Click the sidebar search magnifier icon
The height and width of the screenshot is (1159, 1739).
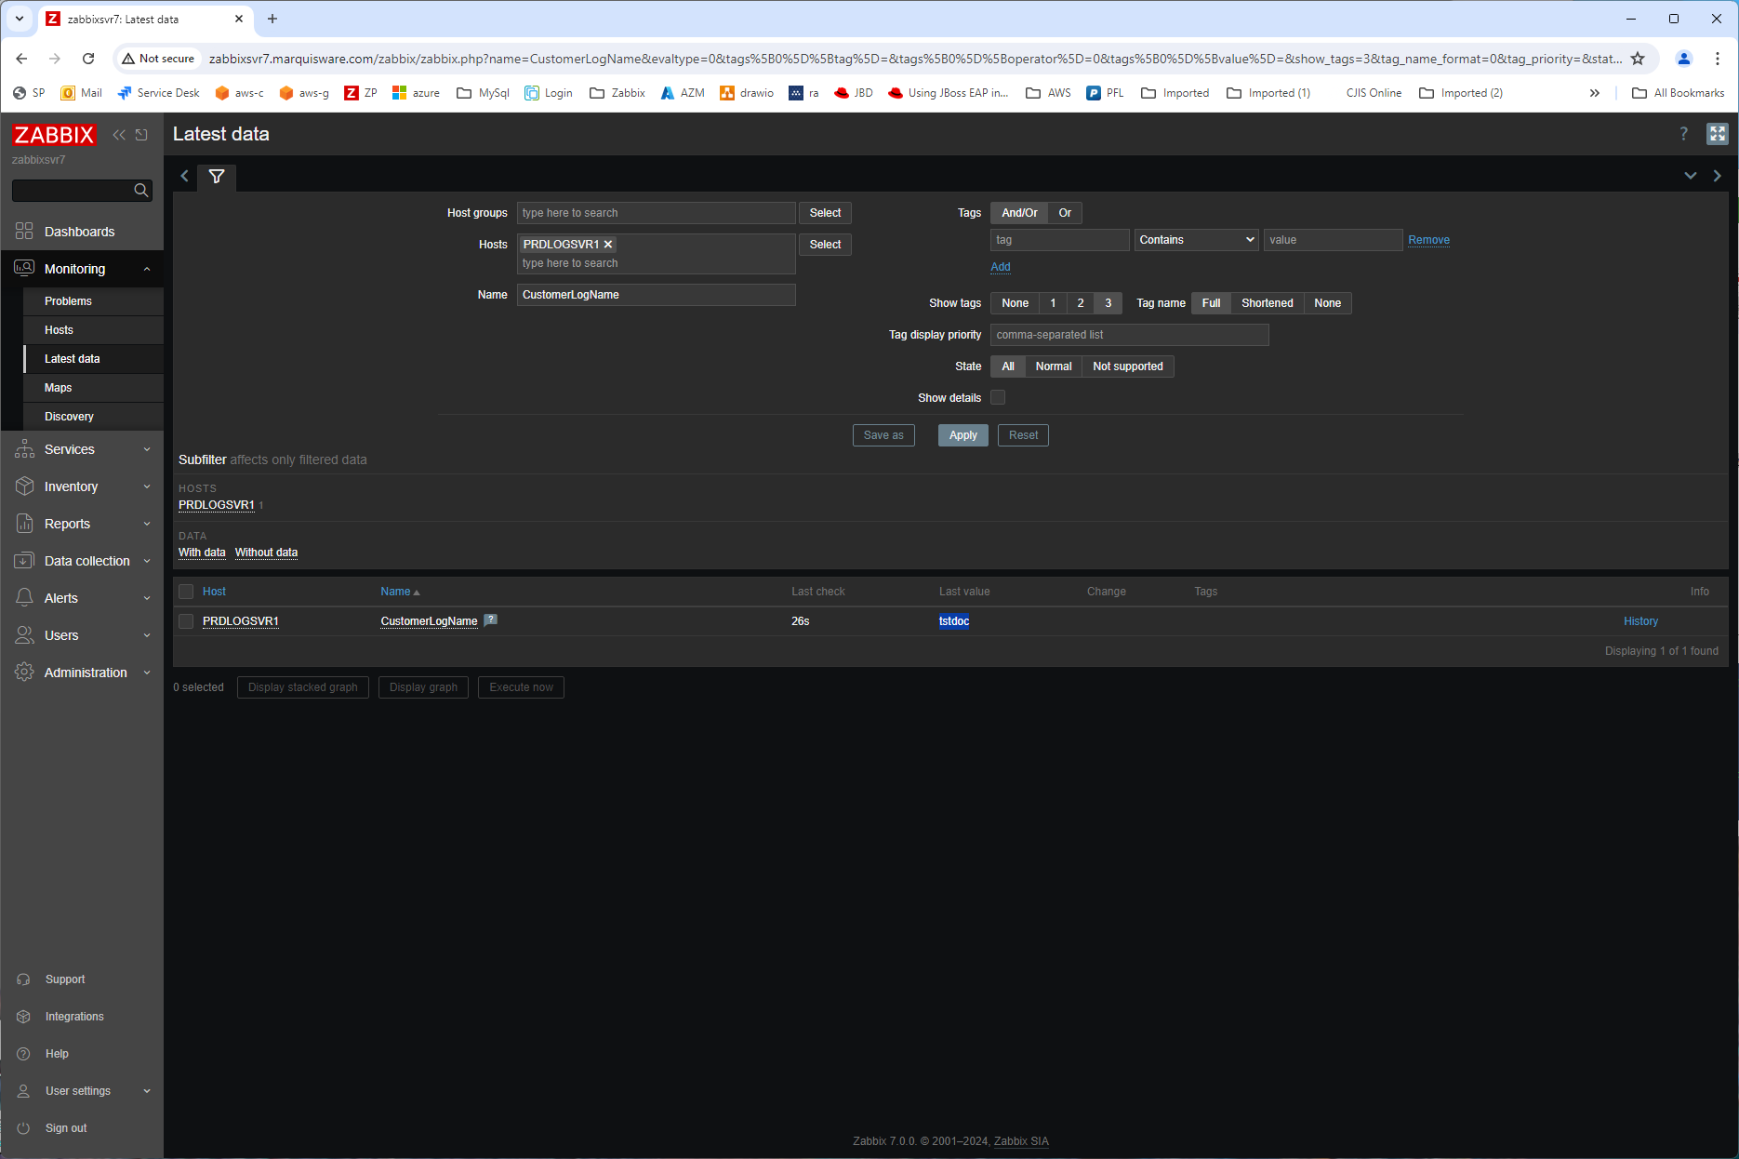pos(141,191)
